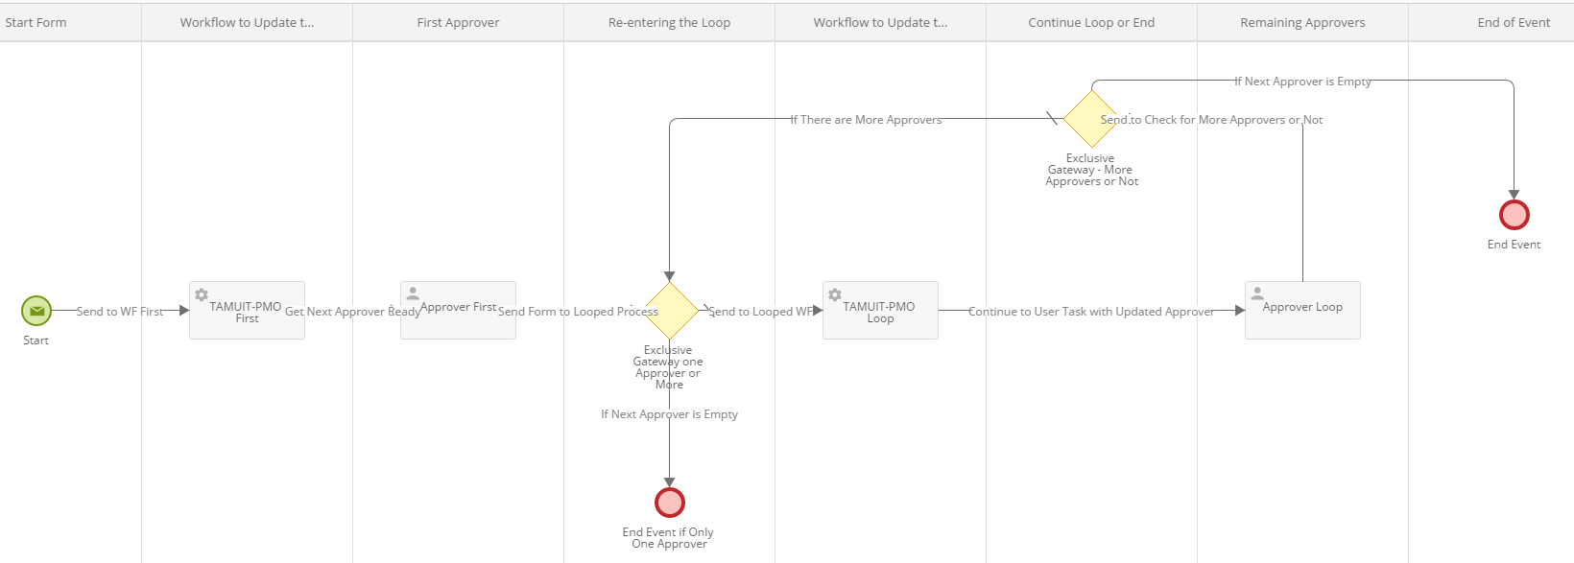Click the Exclusive Gateway one Approver diamond
The image size is (1574, 563).
(x=670, y=310)
